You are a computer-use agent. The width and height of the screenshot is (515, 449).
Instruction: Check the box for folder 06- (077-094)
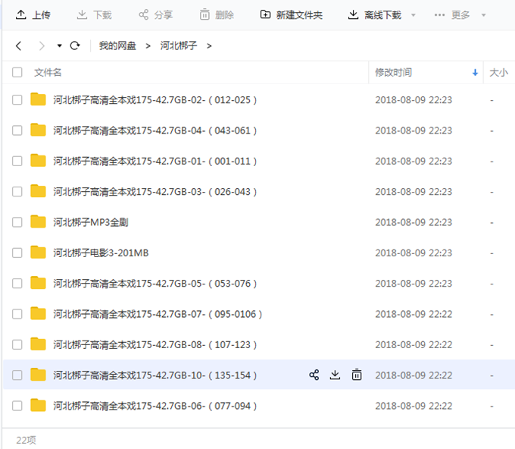(x=17, y=406)
